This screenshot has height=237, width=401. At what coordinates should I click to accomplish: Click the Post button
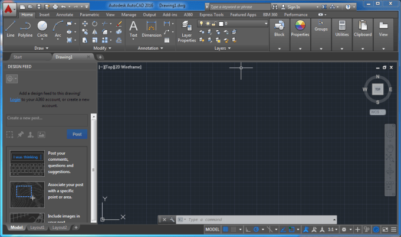click(x=77, y=134)
